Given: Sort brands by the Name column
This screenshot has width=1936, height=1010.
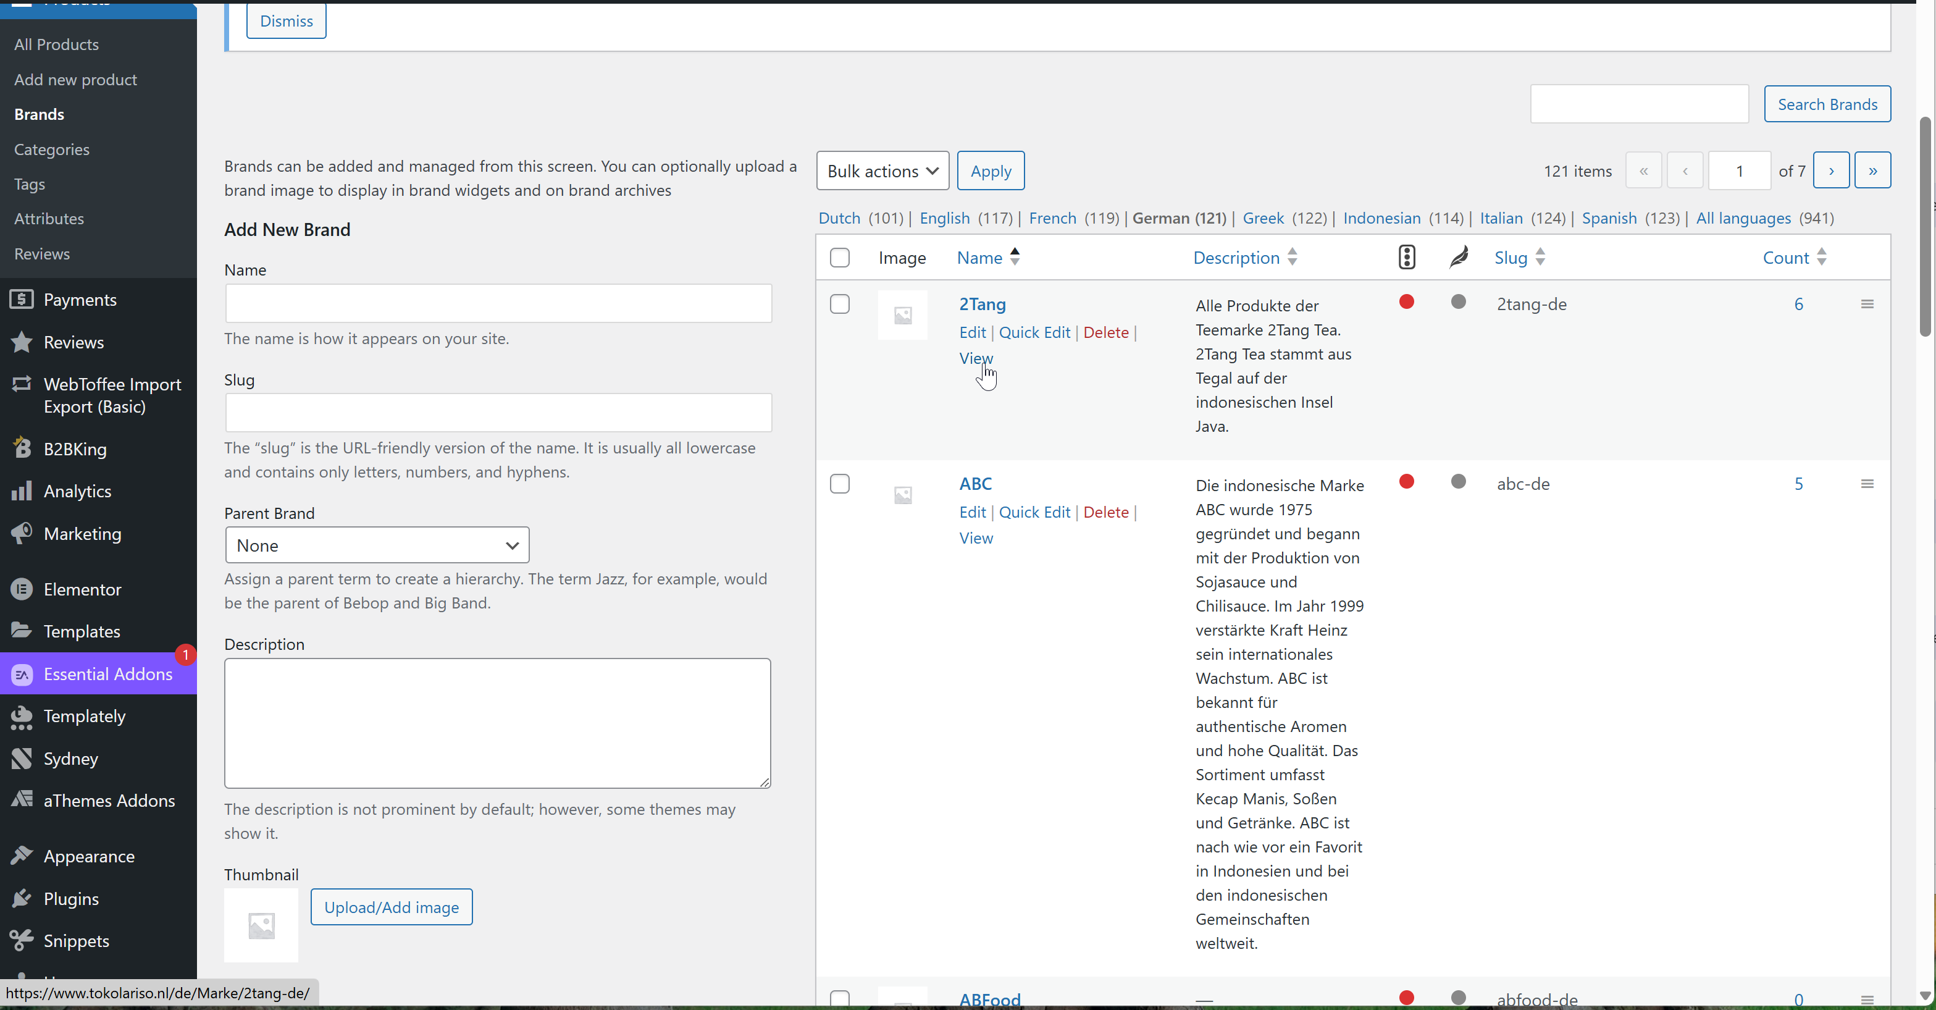Looking at the screenshot, I should [x=988, y=257].
